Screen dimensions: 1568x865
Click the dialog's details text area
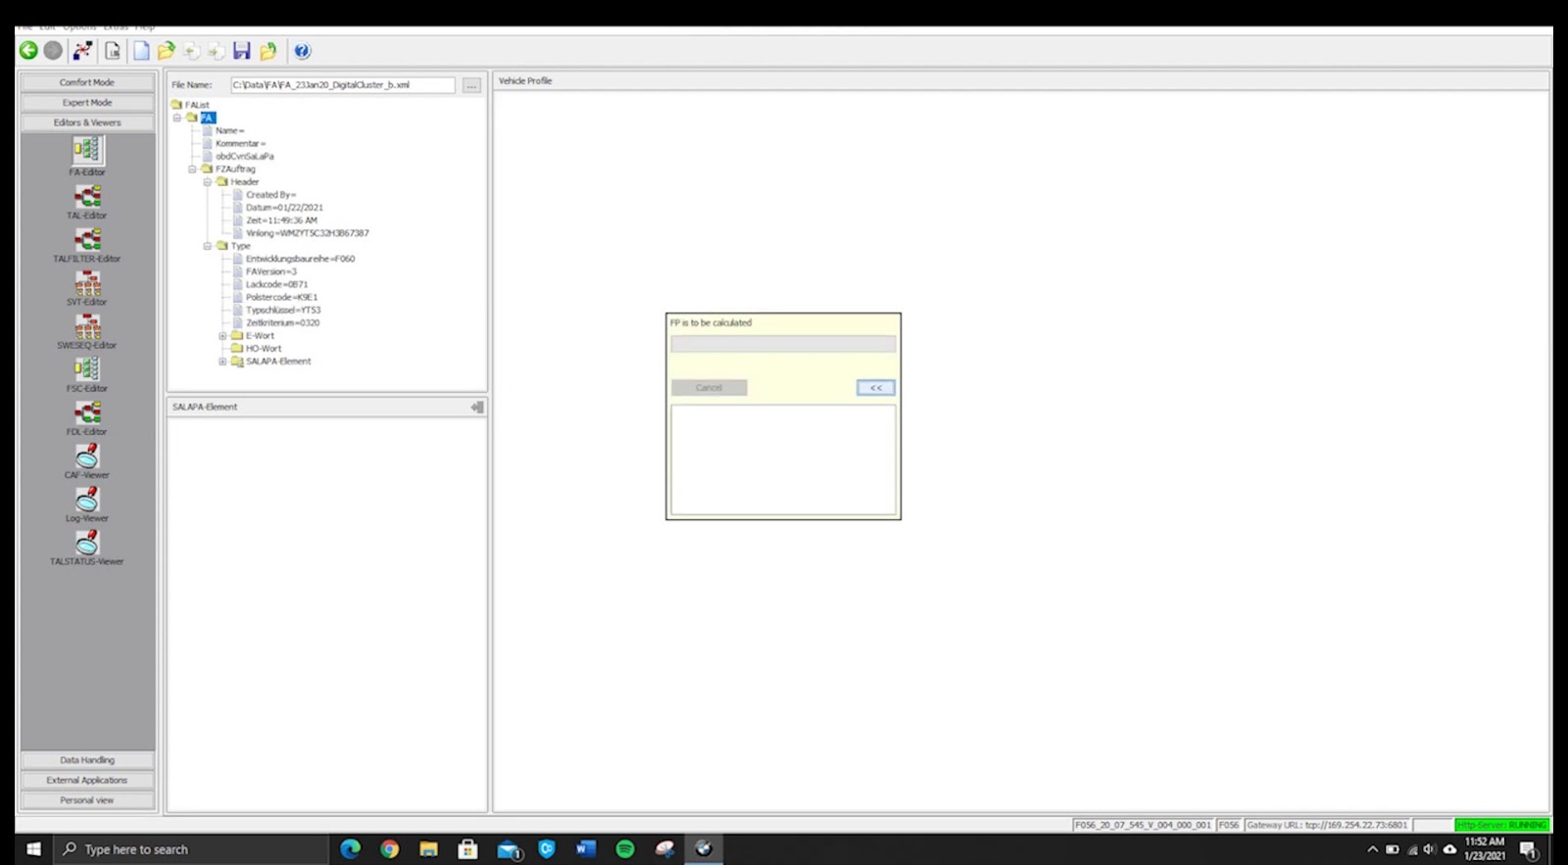[783, 459]
